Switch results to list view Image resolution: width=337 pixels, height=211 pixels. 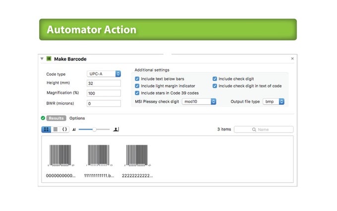56,129
